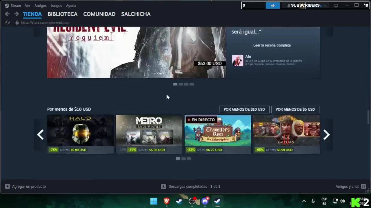Click the -75% discount badge
The height and width of the screenshot is (208, 371).
tap(53, 150)
